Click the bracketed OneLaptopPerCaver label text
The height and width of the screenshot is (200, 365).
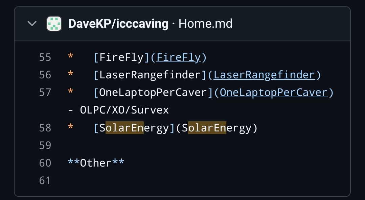[153, 93]
